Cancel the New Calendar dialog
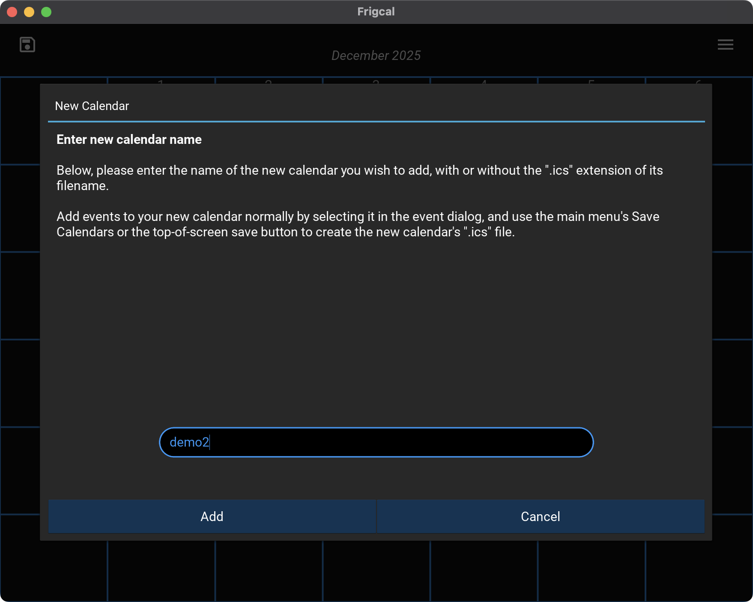 [x=541, y=516]
